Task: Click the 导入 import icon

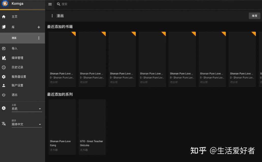Action: click(x=4, y=48)
